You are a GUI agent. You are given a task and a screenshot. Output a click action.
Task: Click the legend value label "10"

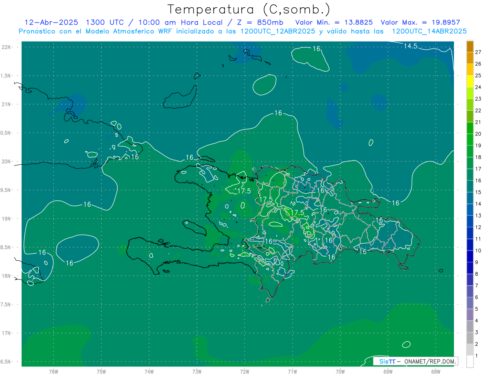(478, 251)
